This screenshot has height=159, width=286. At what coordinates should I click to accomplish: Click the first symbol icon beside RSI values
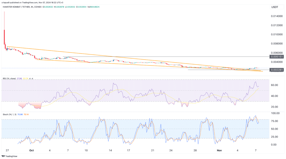pos(30,79)
